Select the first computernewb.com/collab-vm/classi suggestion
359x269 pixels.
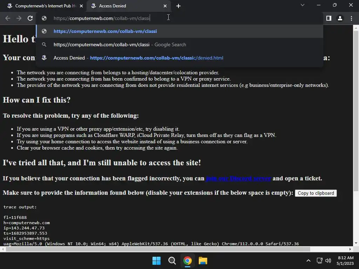pos(179,31)
